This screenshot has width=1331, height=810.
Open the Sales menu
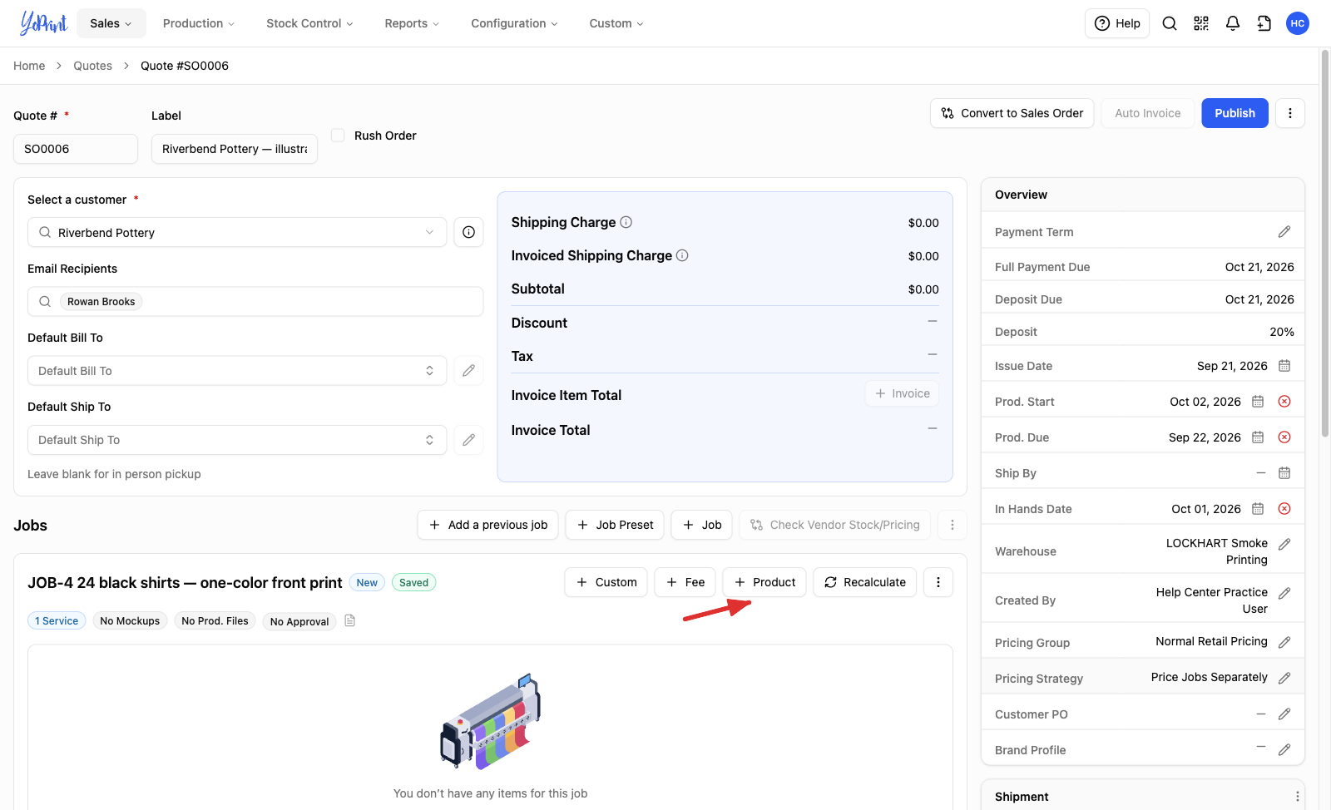tap(111, 23)
